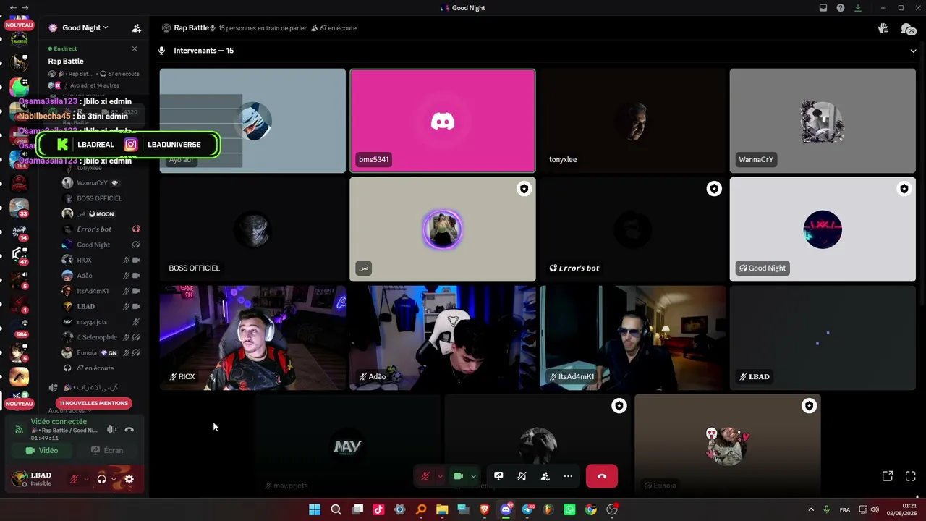Click the red NOUVEAU pill at sidebar bottom
The width and height of the screenshot is (926, 521).
[19, 404]
